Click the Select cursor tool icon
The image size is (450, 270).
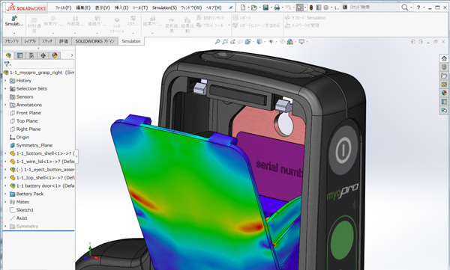pos(299,7)
